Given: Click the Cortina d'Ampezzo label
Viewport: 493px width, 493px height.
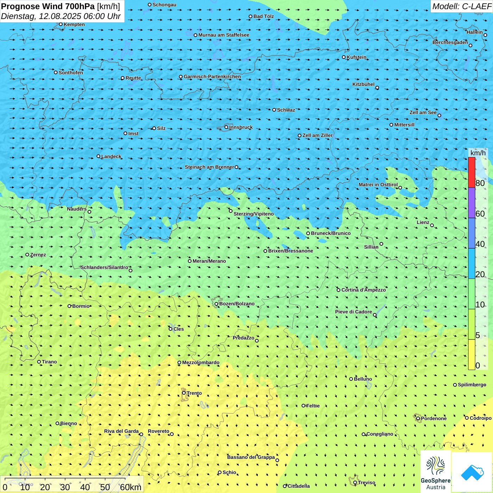Looking at the screenshot, I should coord(363,290).
